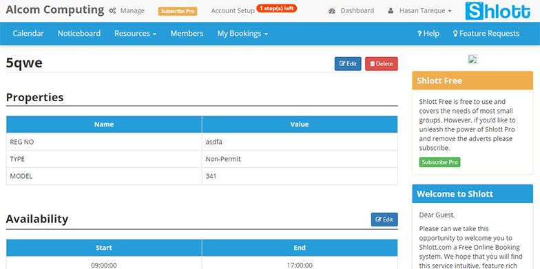Expand the Resources menu
Screen dimensions: 540x269
coord(135,33)
